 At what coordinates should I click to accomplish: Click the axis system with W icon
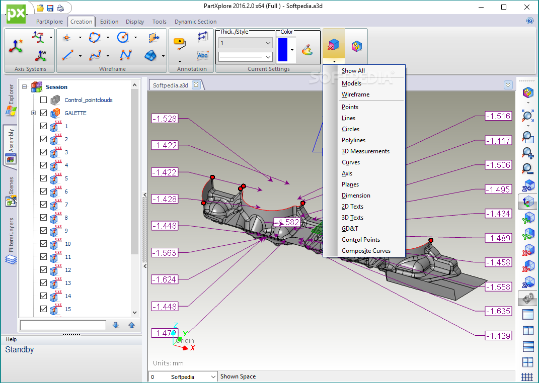click(x=40, y=55)
